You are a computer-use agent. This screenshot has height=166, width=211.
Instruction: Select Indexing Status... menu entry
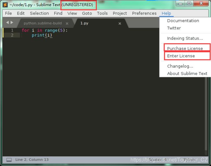(x=185, y=39)
